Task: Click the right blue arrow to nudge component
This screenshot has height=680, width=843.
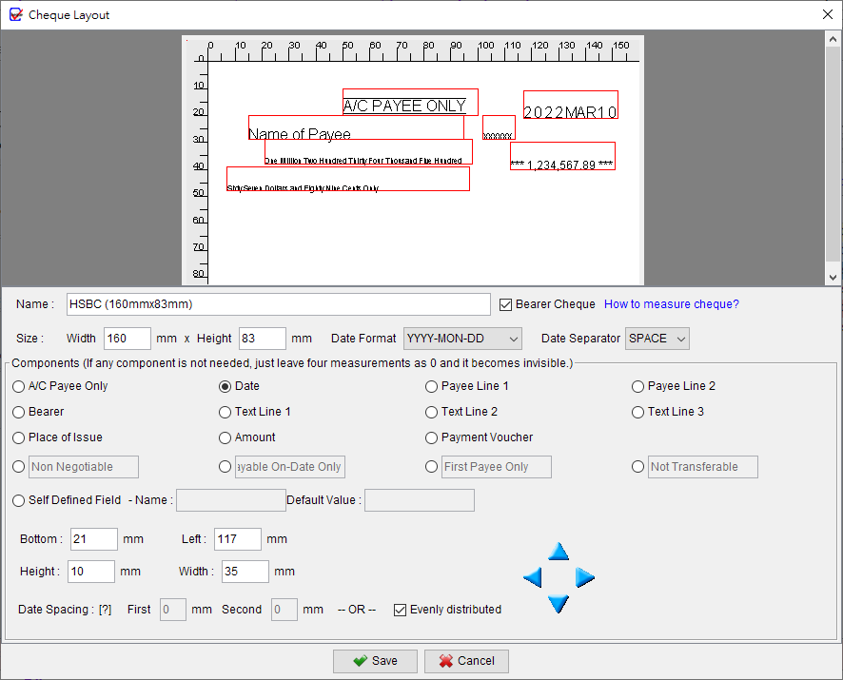Action: (584, 577)
